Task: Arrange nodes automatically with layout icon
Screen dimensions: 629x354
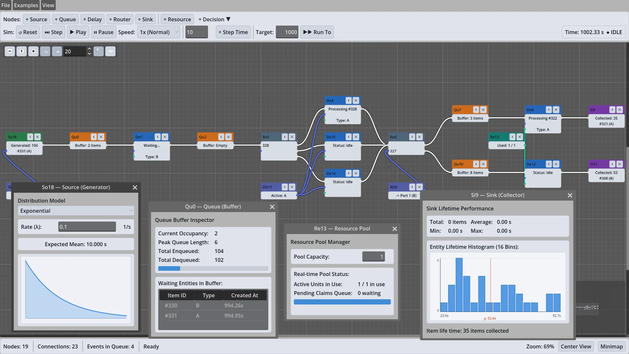Action: pyautogui.click(x=110, y=51)
